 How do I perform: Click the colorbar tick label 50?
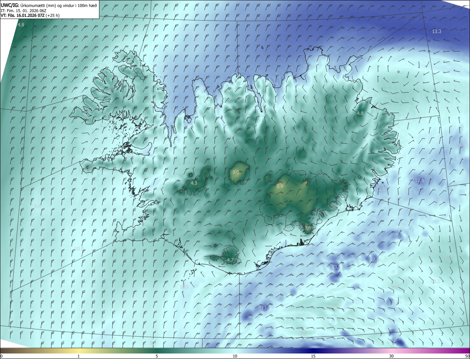(467, 356)
